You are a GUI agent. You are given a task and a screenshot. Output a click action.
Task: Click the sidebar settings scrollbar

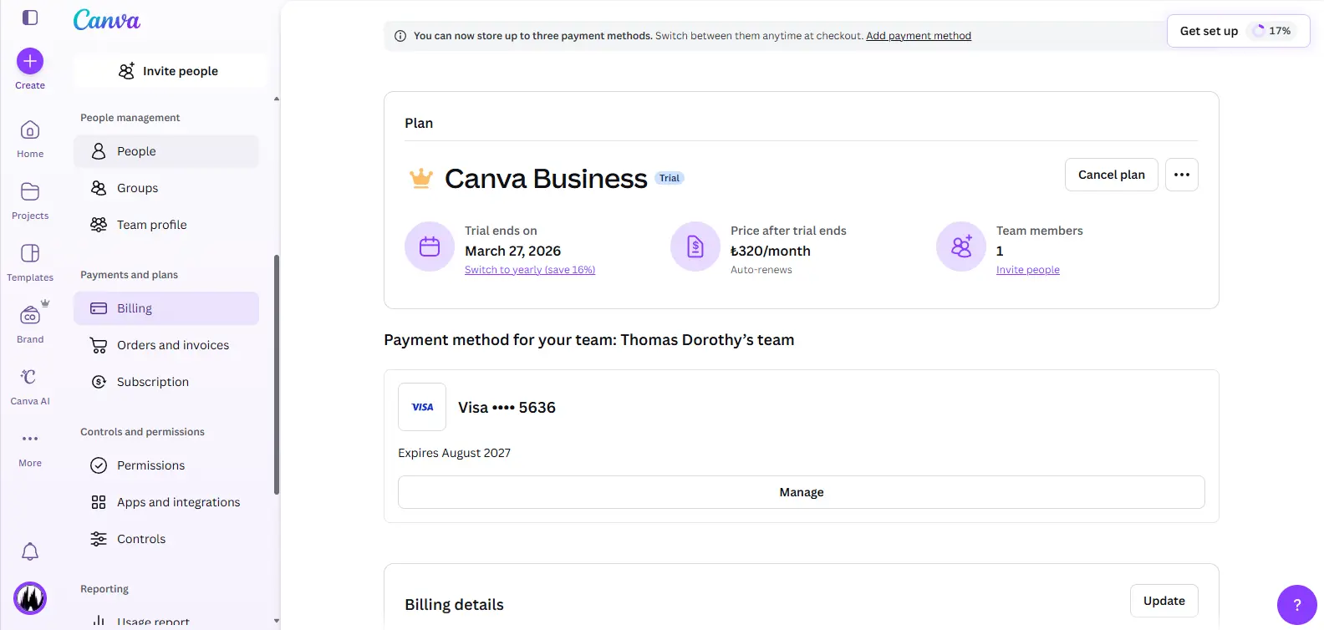point(277,374)
